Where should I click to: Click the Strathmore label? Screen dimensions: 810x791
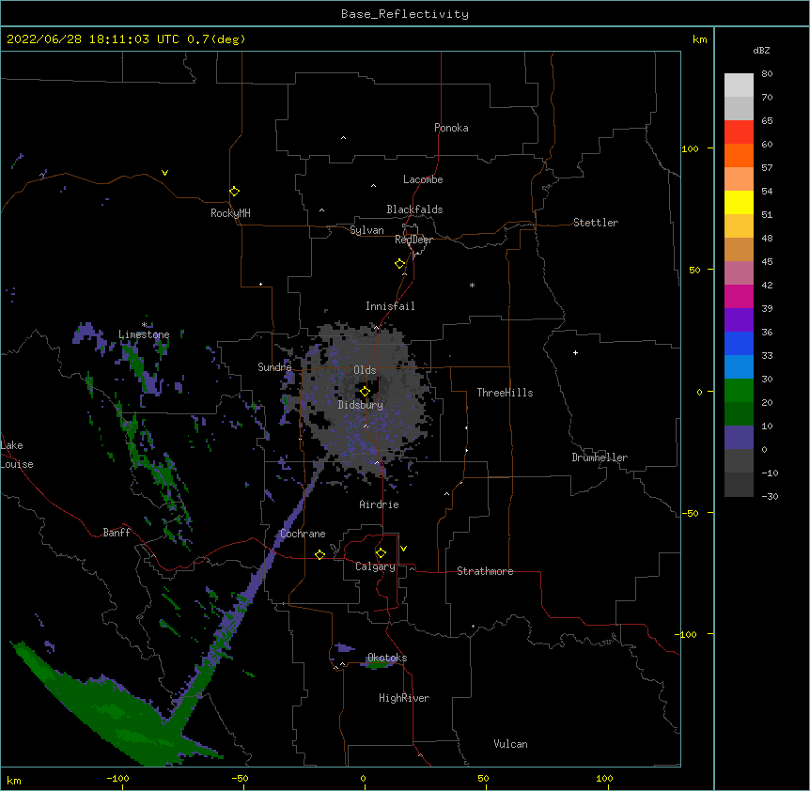pyautogui.click(x=485, y=571)
